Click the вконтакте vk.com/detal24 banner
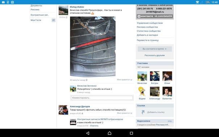The width and height of the screenshot is (219, 137). pyautogui.click(x=155, y=16)
